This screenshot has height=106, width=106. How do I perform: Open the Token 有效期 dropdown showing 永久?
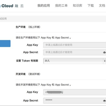point(75,61)
